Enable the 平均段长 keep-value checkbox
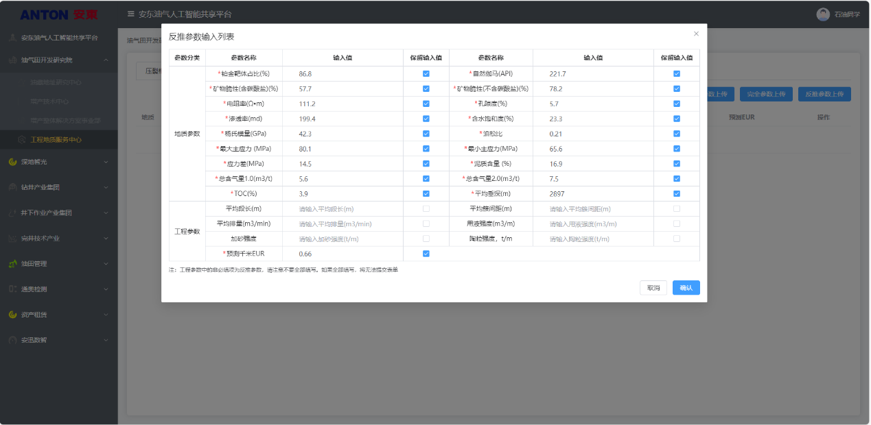The width and height of the screenshot is (871, 425). click(x=426, y=208)
